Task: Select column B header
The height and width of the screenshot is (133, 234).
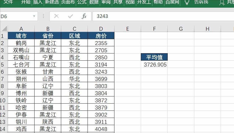Action: (48, 29)
